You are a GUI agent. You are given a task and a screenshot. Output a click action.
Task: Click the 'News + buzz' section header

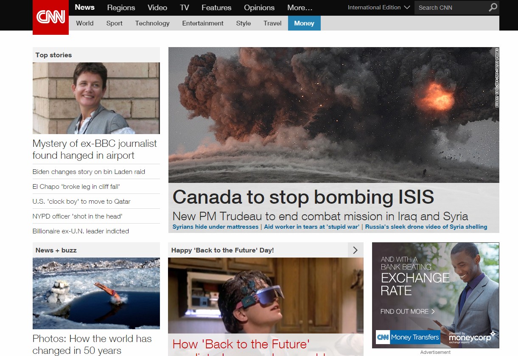(96, 250)
